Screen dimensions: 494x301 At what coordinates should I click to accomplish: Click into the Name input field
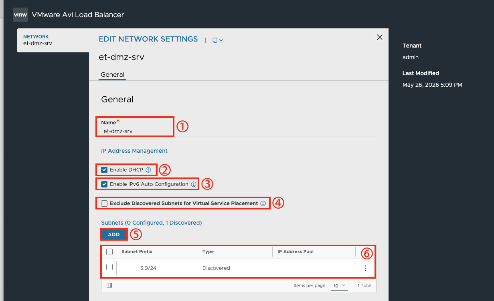coord(239,131)
